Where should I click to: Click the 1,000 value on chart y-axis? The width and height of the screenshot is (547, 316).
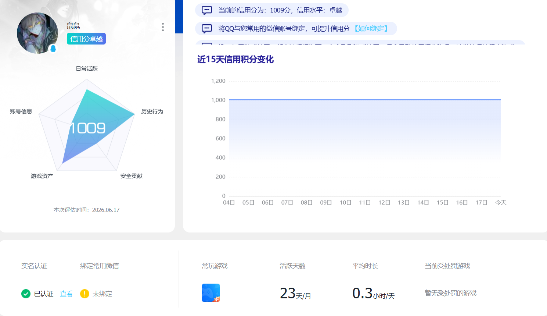(x=218, y=100)
